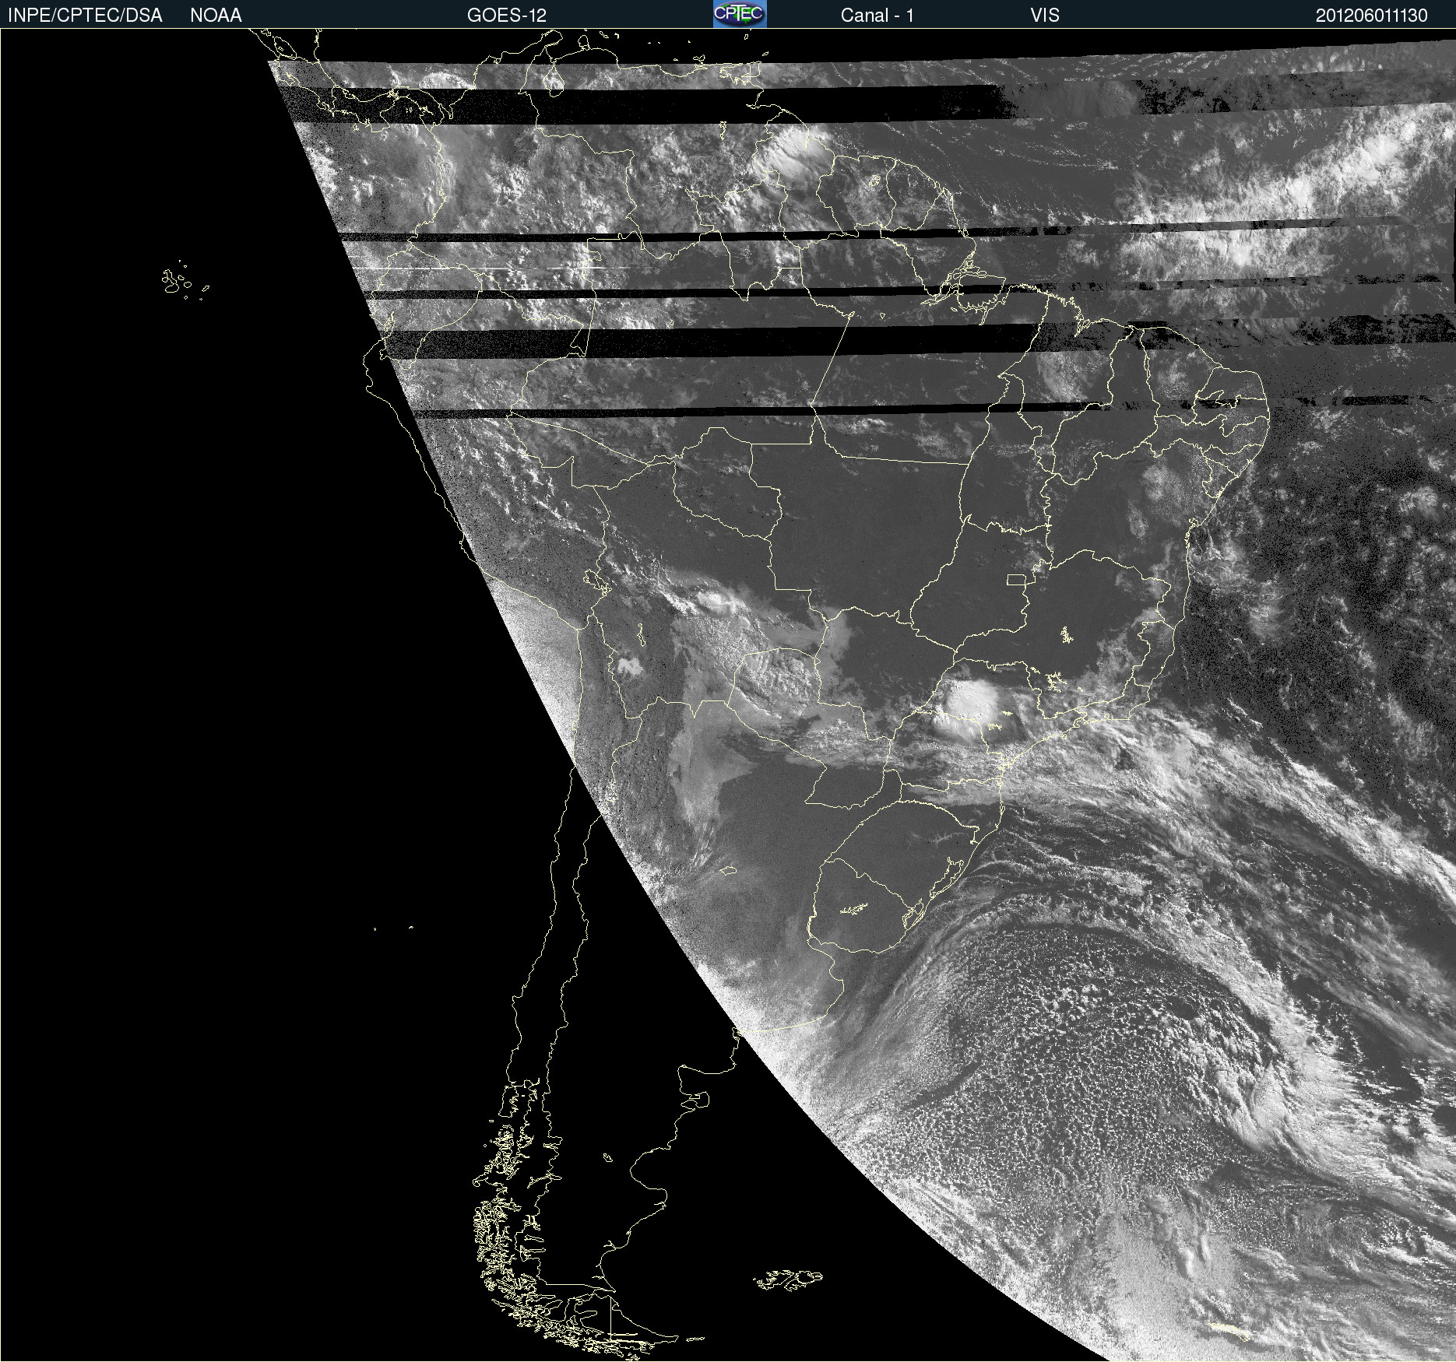The height and width of the screenshot is (1362, 1456).
Task: Click the CPTEC logo in header
Action: (x=740, y=14)
